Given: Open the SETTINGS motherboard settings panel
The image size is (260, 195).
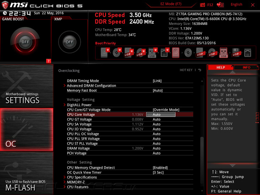Looking at the screenshot, I should pyautogui.click(x=26, y=86).
